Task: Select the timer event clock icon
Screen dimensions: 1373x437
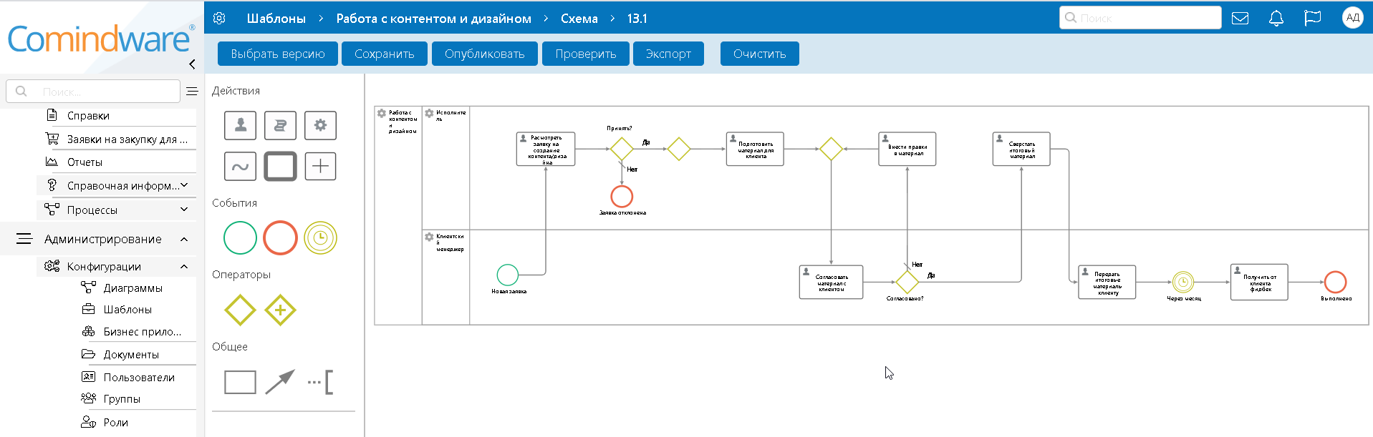Action: [320, 238]
